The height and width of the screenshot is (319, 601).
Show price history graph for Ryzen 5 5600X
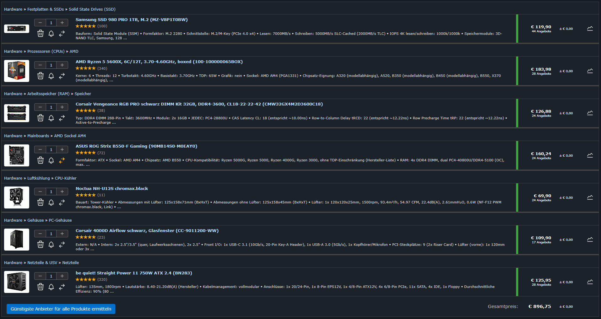(x=590, y=71)
